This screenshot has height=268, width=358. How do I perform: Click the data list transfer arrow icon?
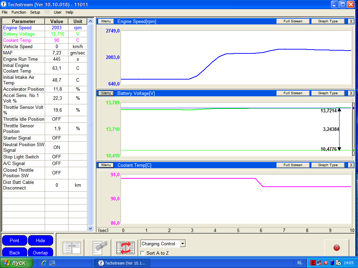[72, 248]
